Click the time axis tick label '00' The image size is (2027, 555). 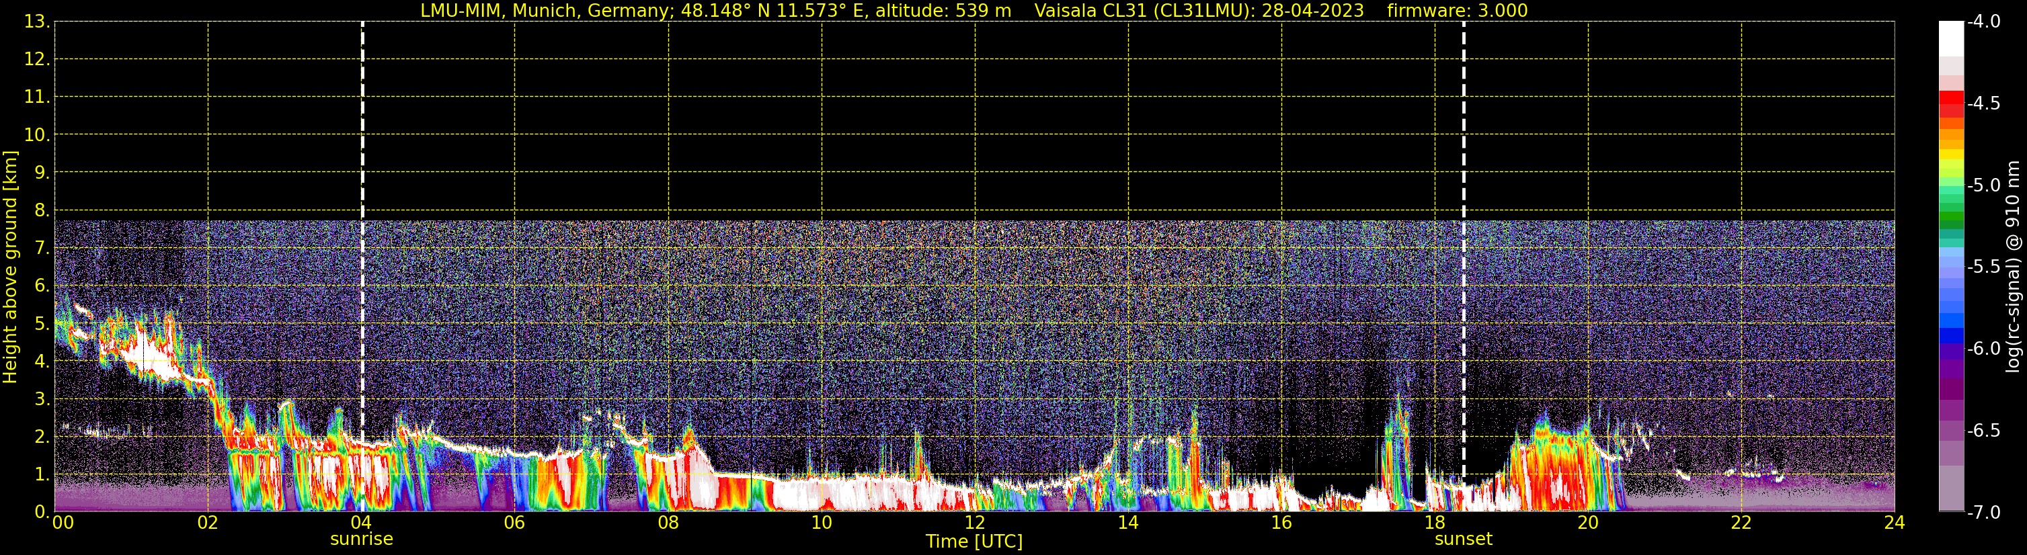click(x=63, y=523)
